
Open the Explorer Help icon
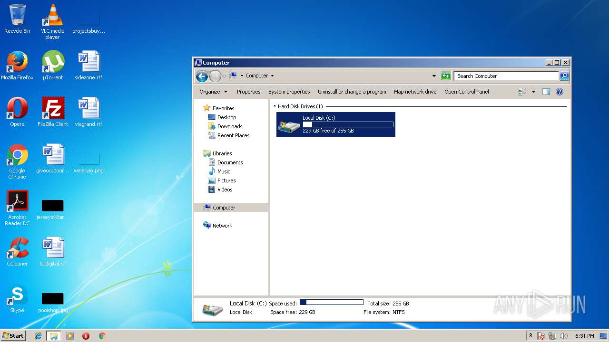[x=560, y=92]
